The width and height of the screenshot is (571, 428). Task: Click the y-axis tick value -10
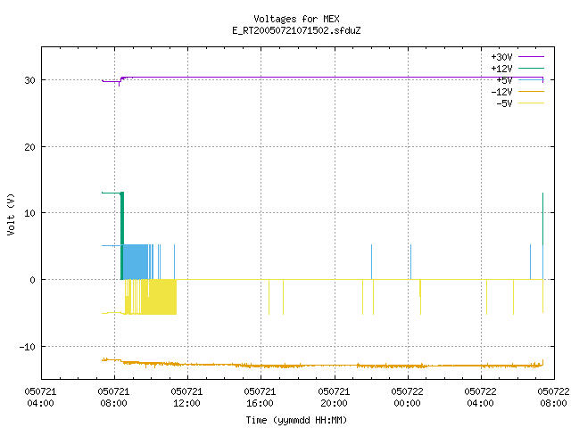[28, 347]
